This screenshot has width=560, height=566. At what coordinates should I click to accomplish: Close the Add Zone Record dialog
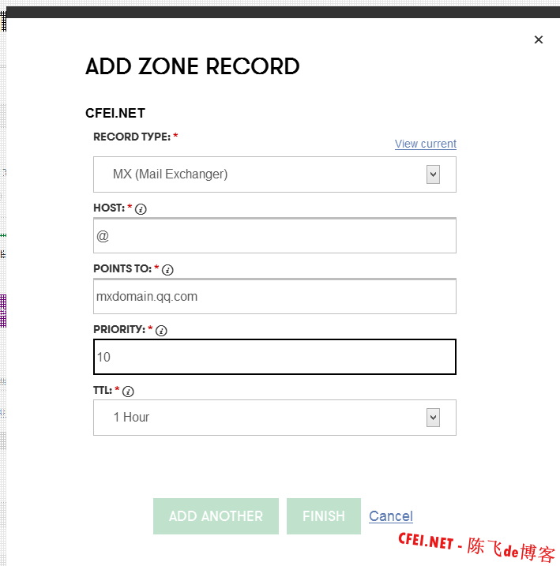coord(539,39)
